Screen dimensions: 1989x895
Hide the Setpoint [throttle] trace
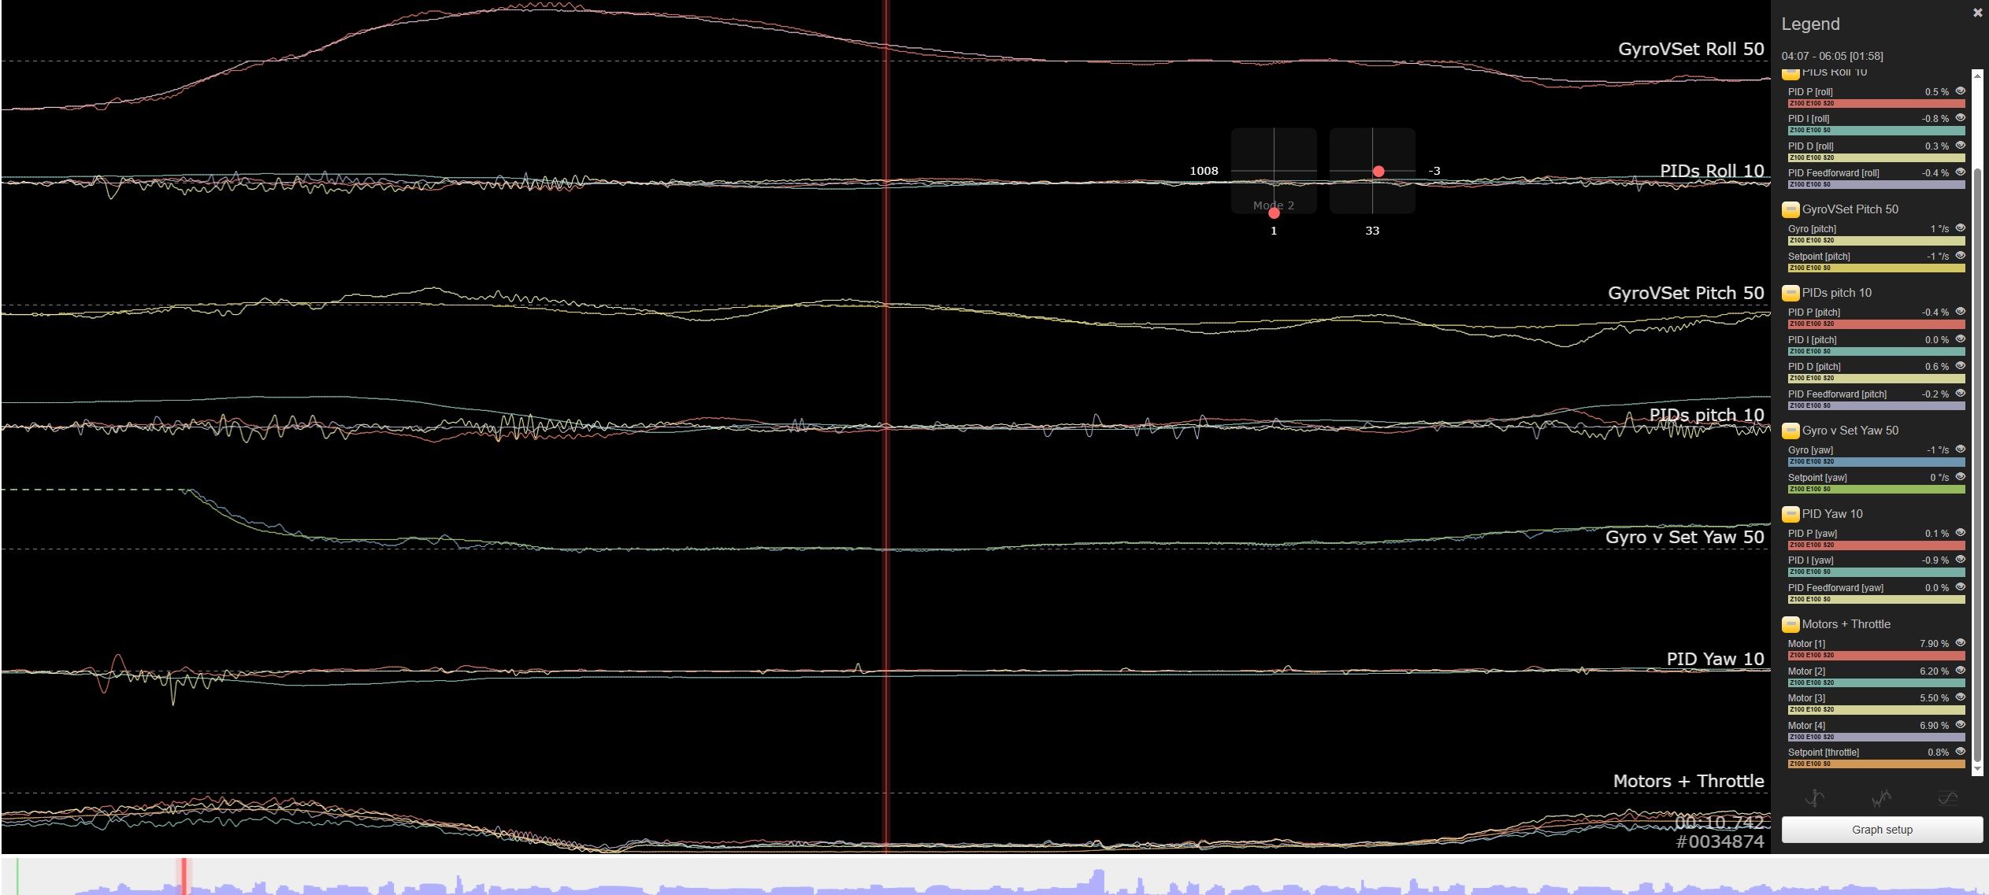click(x=1961, y=752)
